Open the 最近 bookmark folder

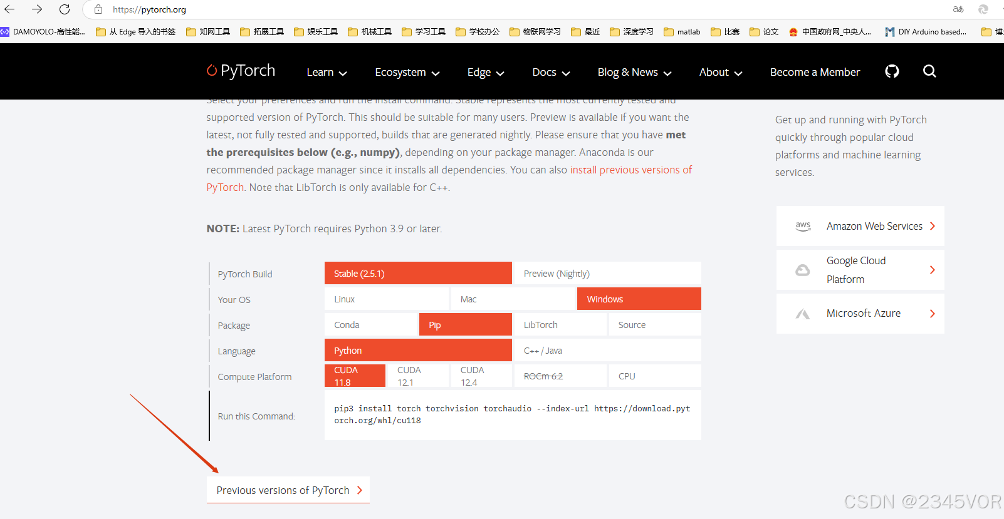tap(585, 31)
